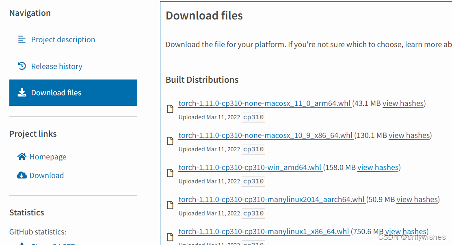This screenshot has height=245, width=452.
Task: Click file icon beside macosx_10_9_x86_64 wheel
Action: point(170,141)
